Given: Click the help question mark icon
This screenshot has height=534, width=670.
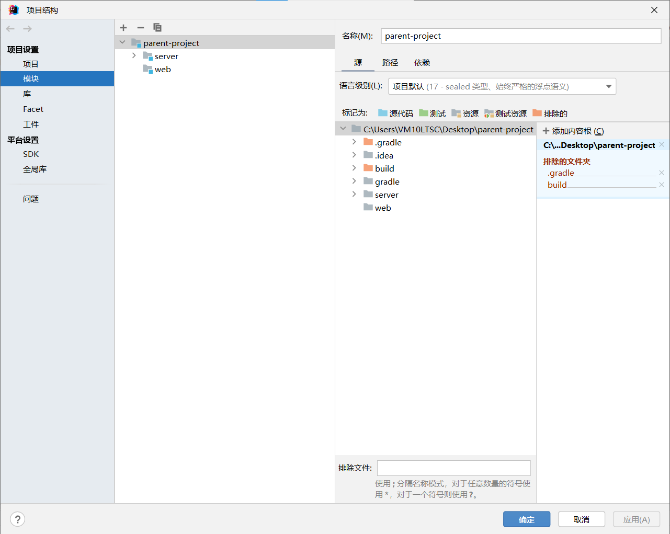Looking at the screenshot, I should point(17,519).
